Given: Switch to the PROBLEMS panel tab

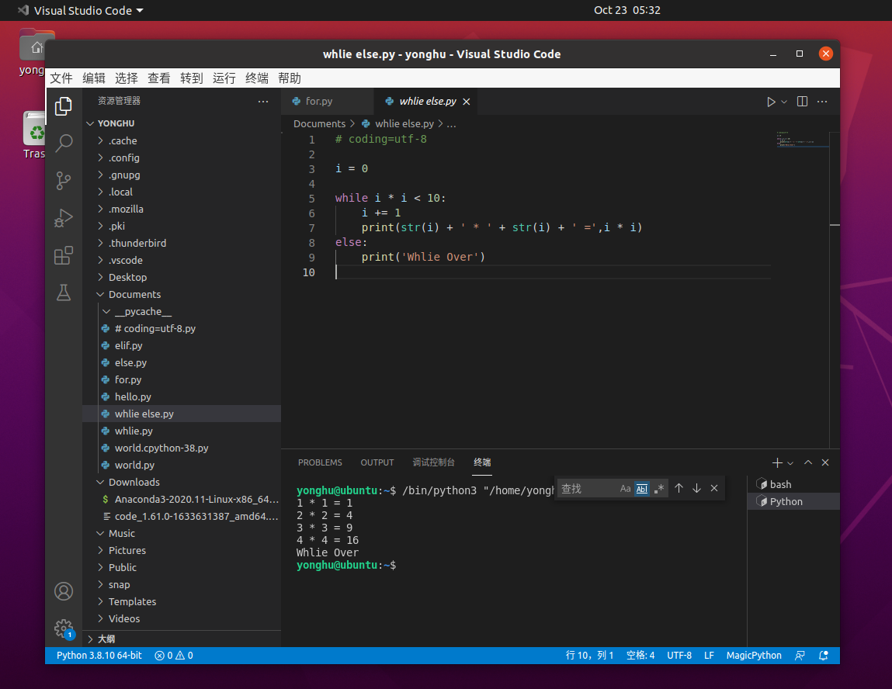Looking at the screenshot, I should [321, 462].
